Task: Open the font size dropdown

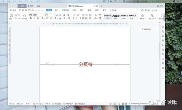Action: [x=49, y=15]
